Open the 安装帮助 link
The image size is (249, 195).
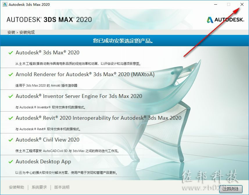click(x=17, y=187)
